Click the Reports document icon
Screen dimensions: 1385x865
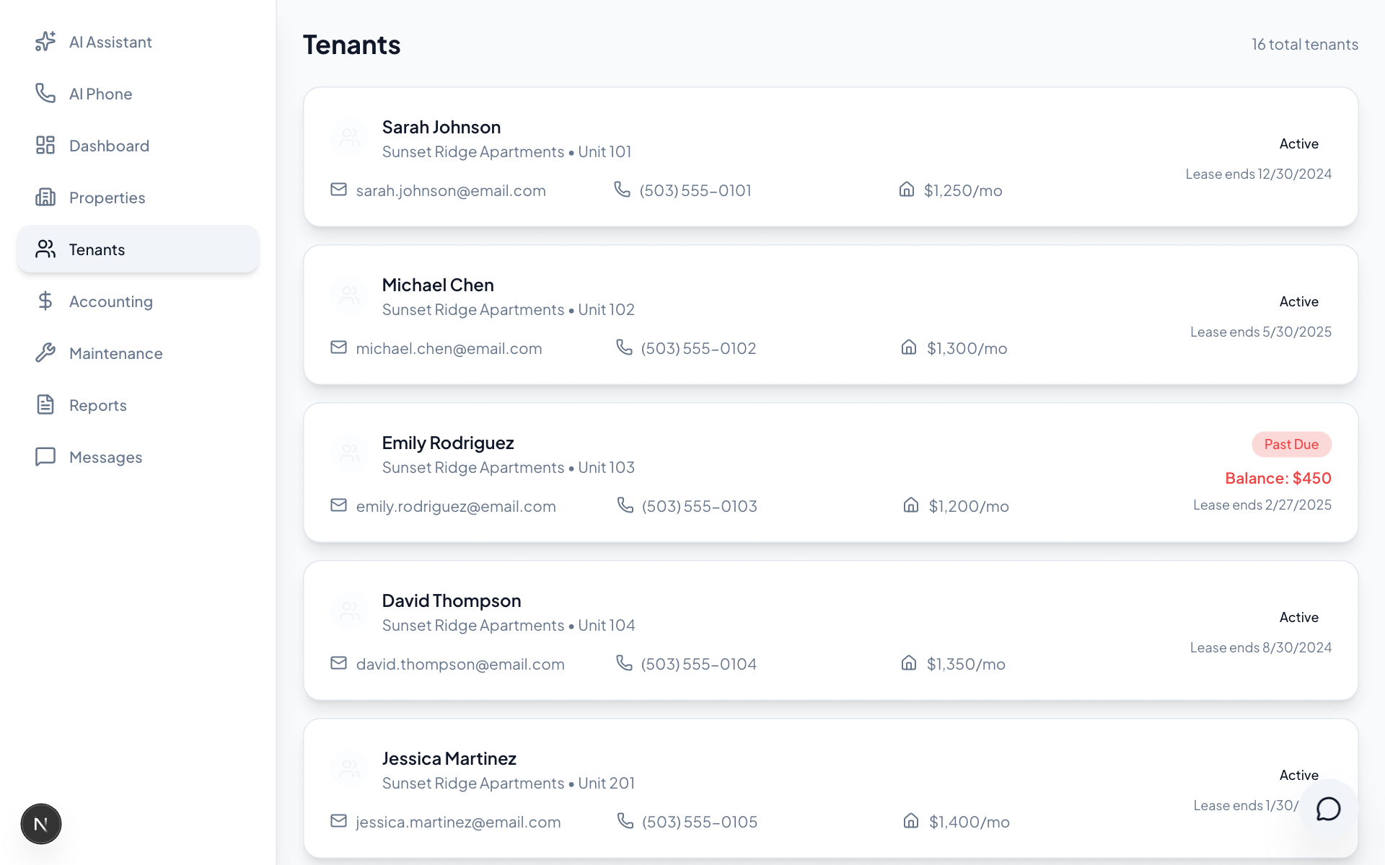pyautogui.click(x=45, y=405)
